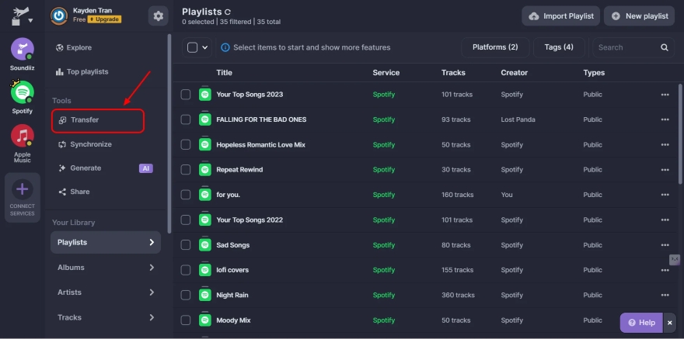Refresh playlists with the reload icon

[227, 12]
